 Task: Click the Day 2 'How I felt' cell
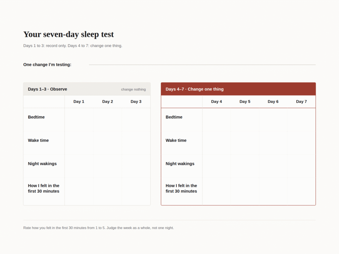(108, 191)
